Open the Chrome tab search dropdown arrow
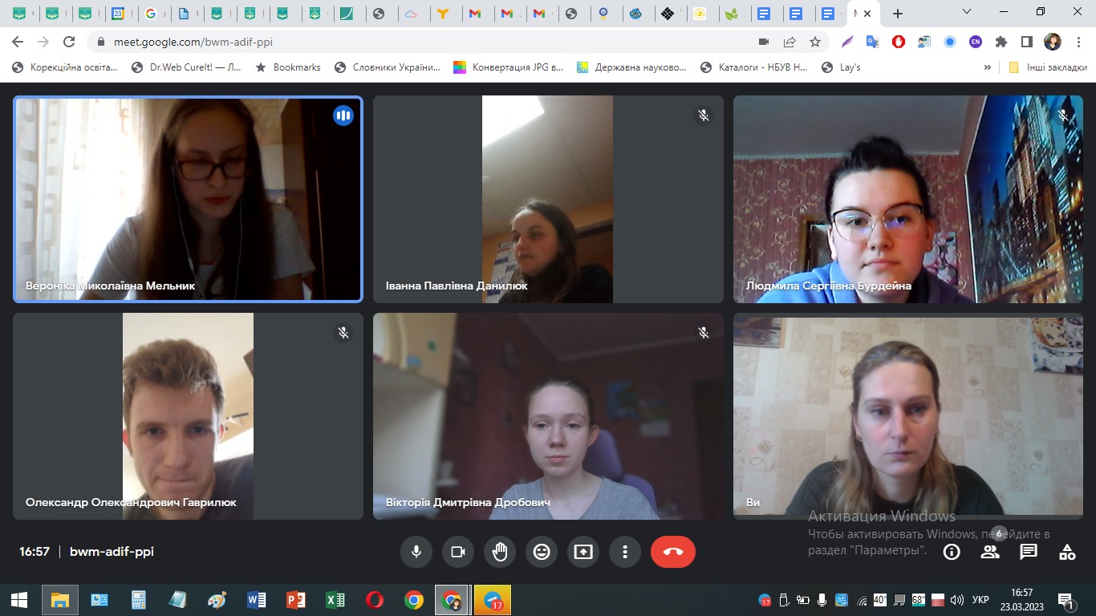Image resolution: width=1096 pixels, height=616 pixels. 967,12
